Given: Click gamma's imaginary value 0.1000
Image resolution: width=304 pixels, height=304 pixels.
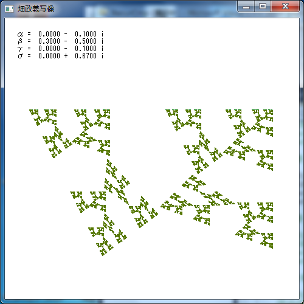Looking at the screenshot, I should 86,49.
